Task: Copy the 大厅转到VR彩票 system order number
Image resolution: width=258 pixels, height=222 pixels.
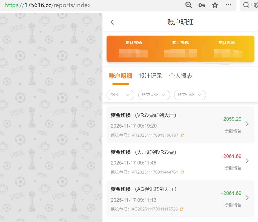Action: (182, 172)
